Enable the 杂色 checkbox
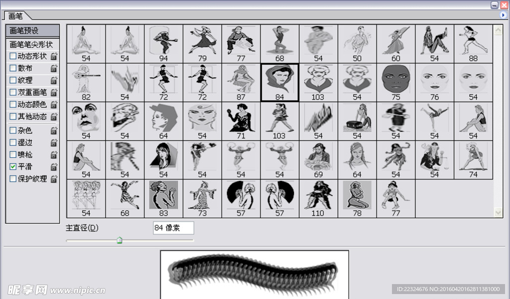The width and height of the screenshot is (510, 299). tap(13, 130)
